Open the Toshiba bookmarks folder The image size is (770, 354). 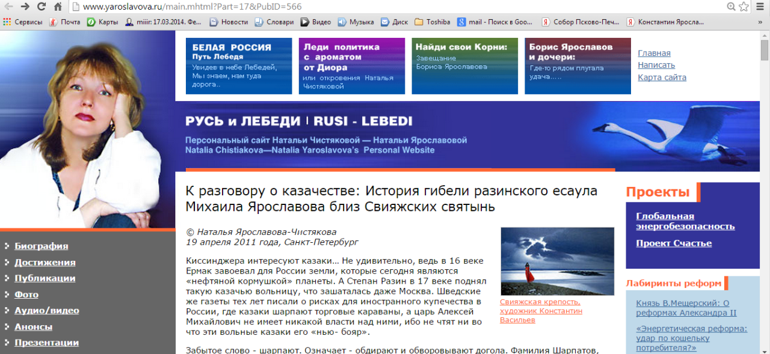(x=432, y=22)
